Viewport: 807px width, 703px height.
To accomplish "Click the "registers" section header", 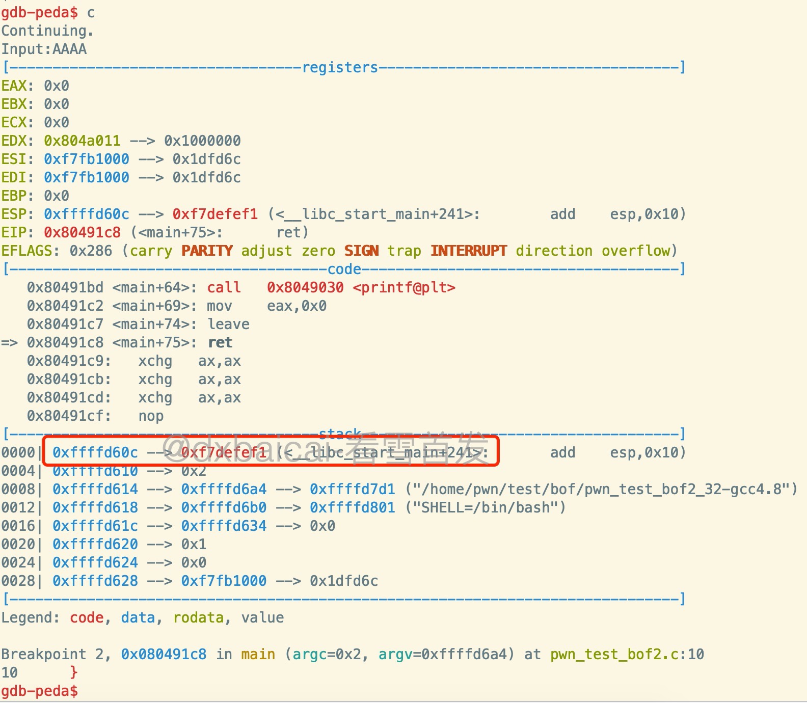I will pyautogui.click(x=340, y=68).
